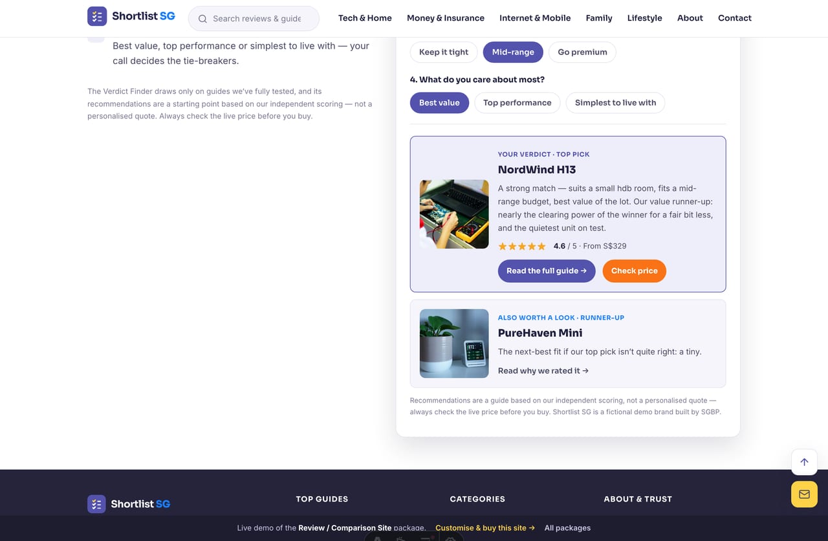Click the From S$329 price text
The image size is (828, 541).
tap(605, 246)
